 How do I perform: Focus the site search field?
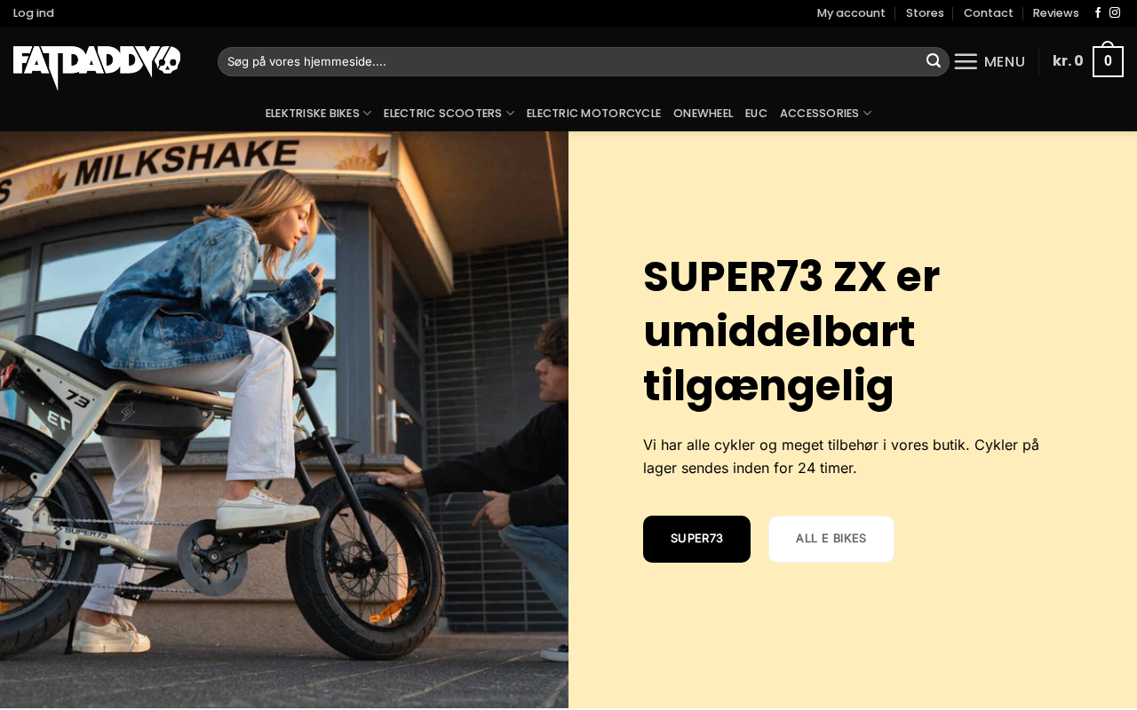point(568,61)
